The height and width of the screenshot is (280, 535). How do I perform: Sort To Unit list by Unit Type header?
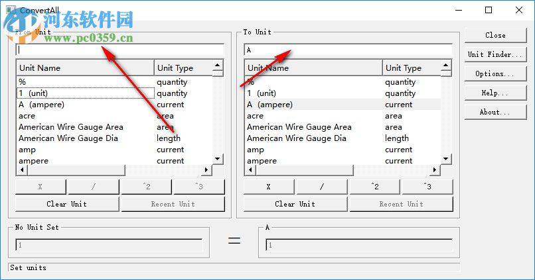pos(412,68)
